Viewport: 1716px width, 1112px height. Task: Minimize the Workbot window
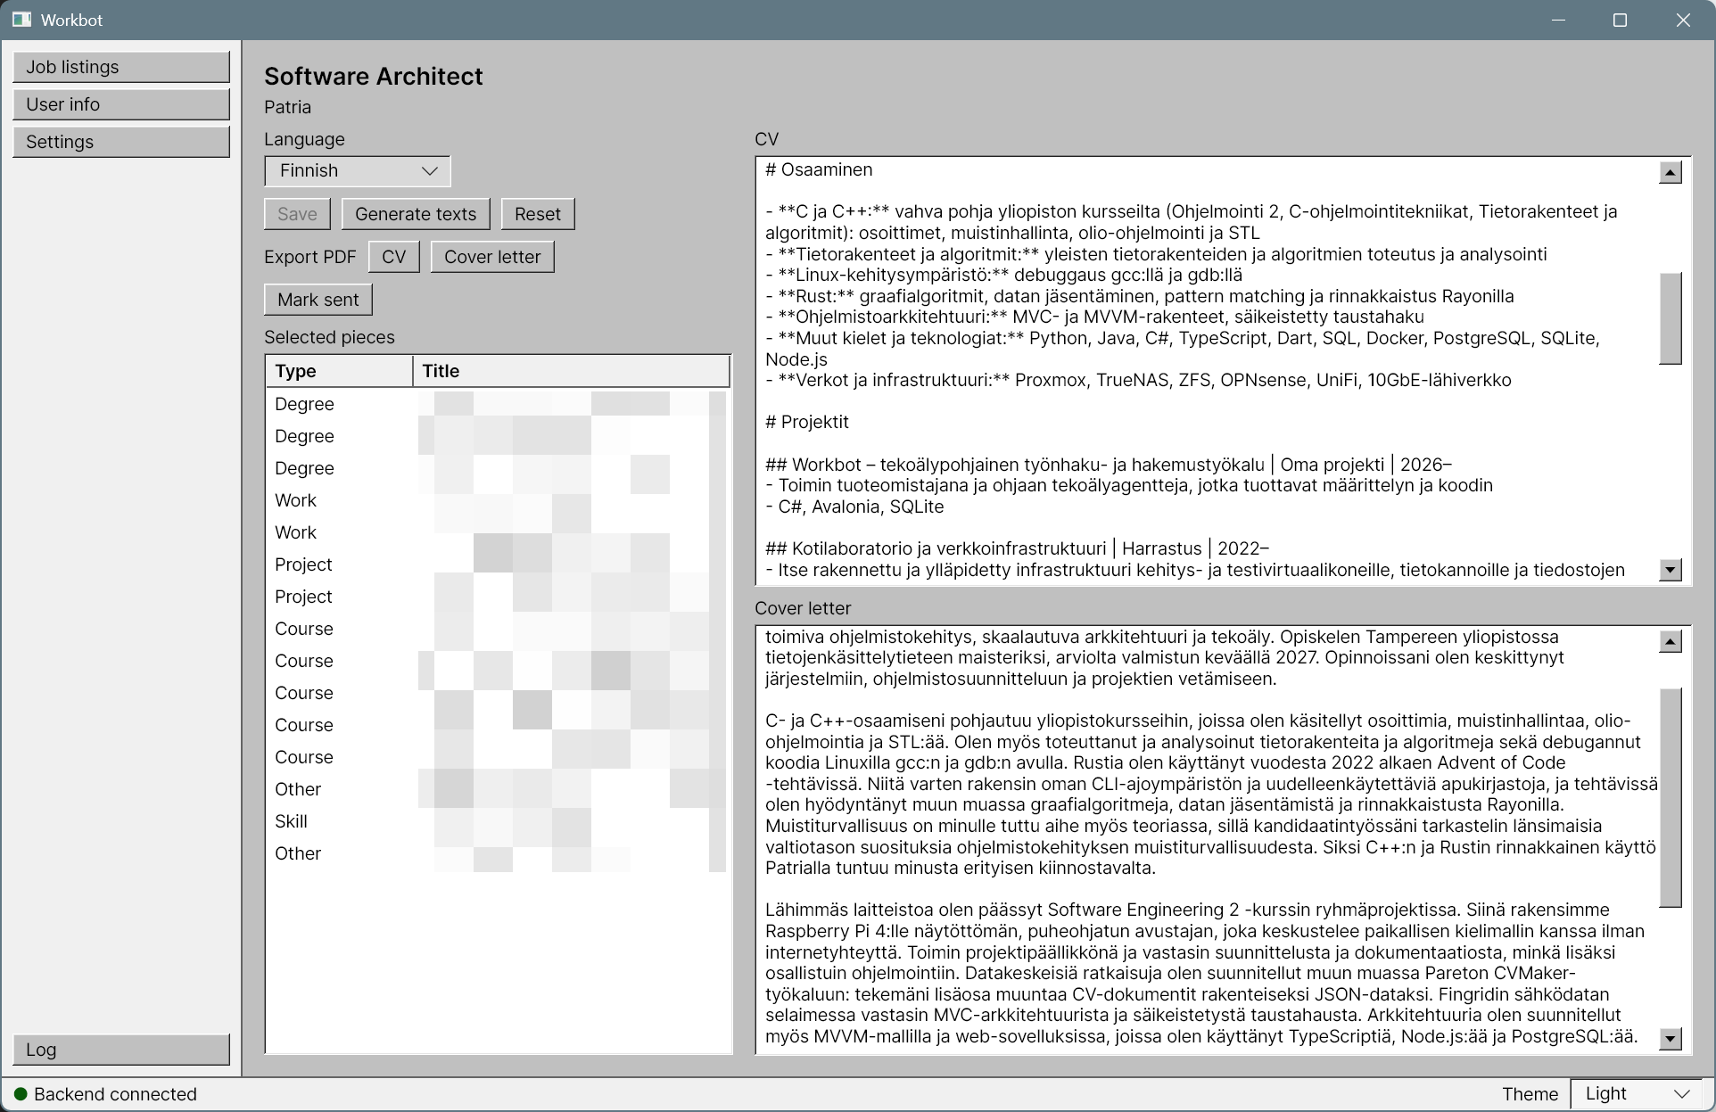coord(1559,20)
